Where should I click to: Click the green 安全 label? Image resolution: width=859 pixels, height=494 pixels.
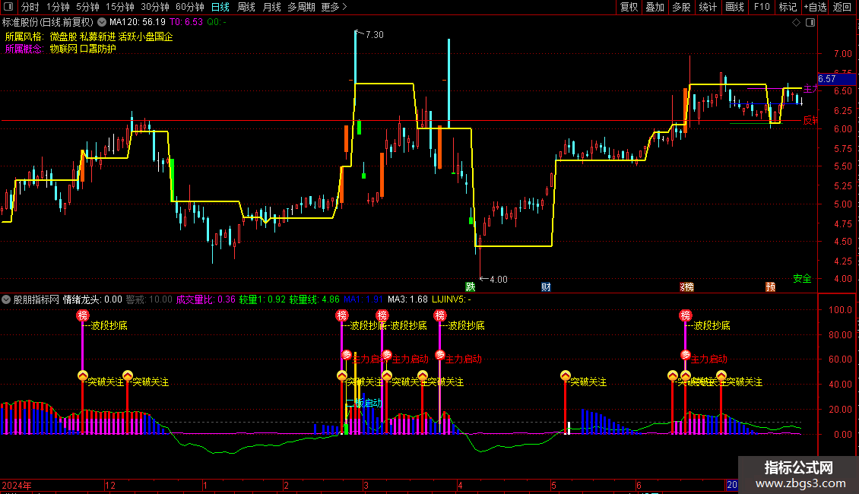point(802,279)
